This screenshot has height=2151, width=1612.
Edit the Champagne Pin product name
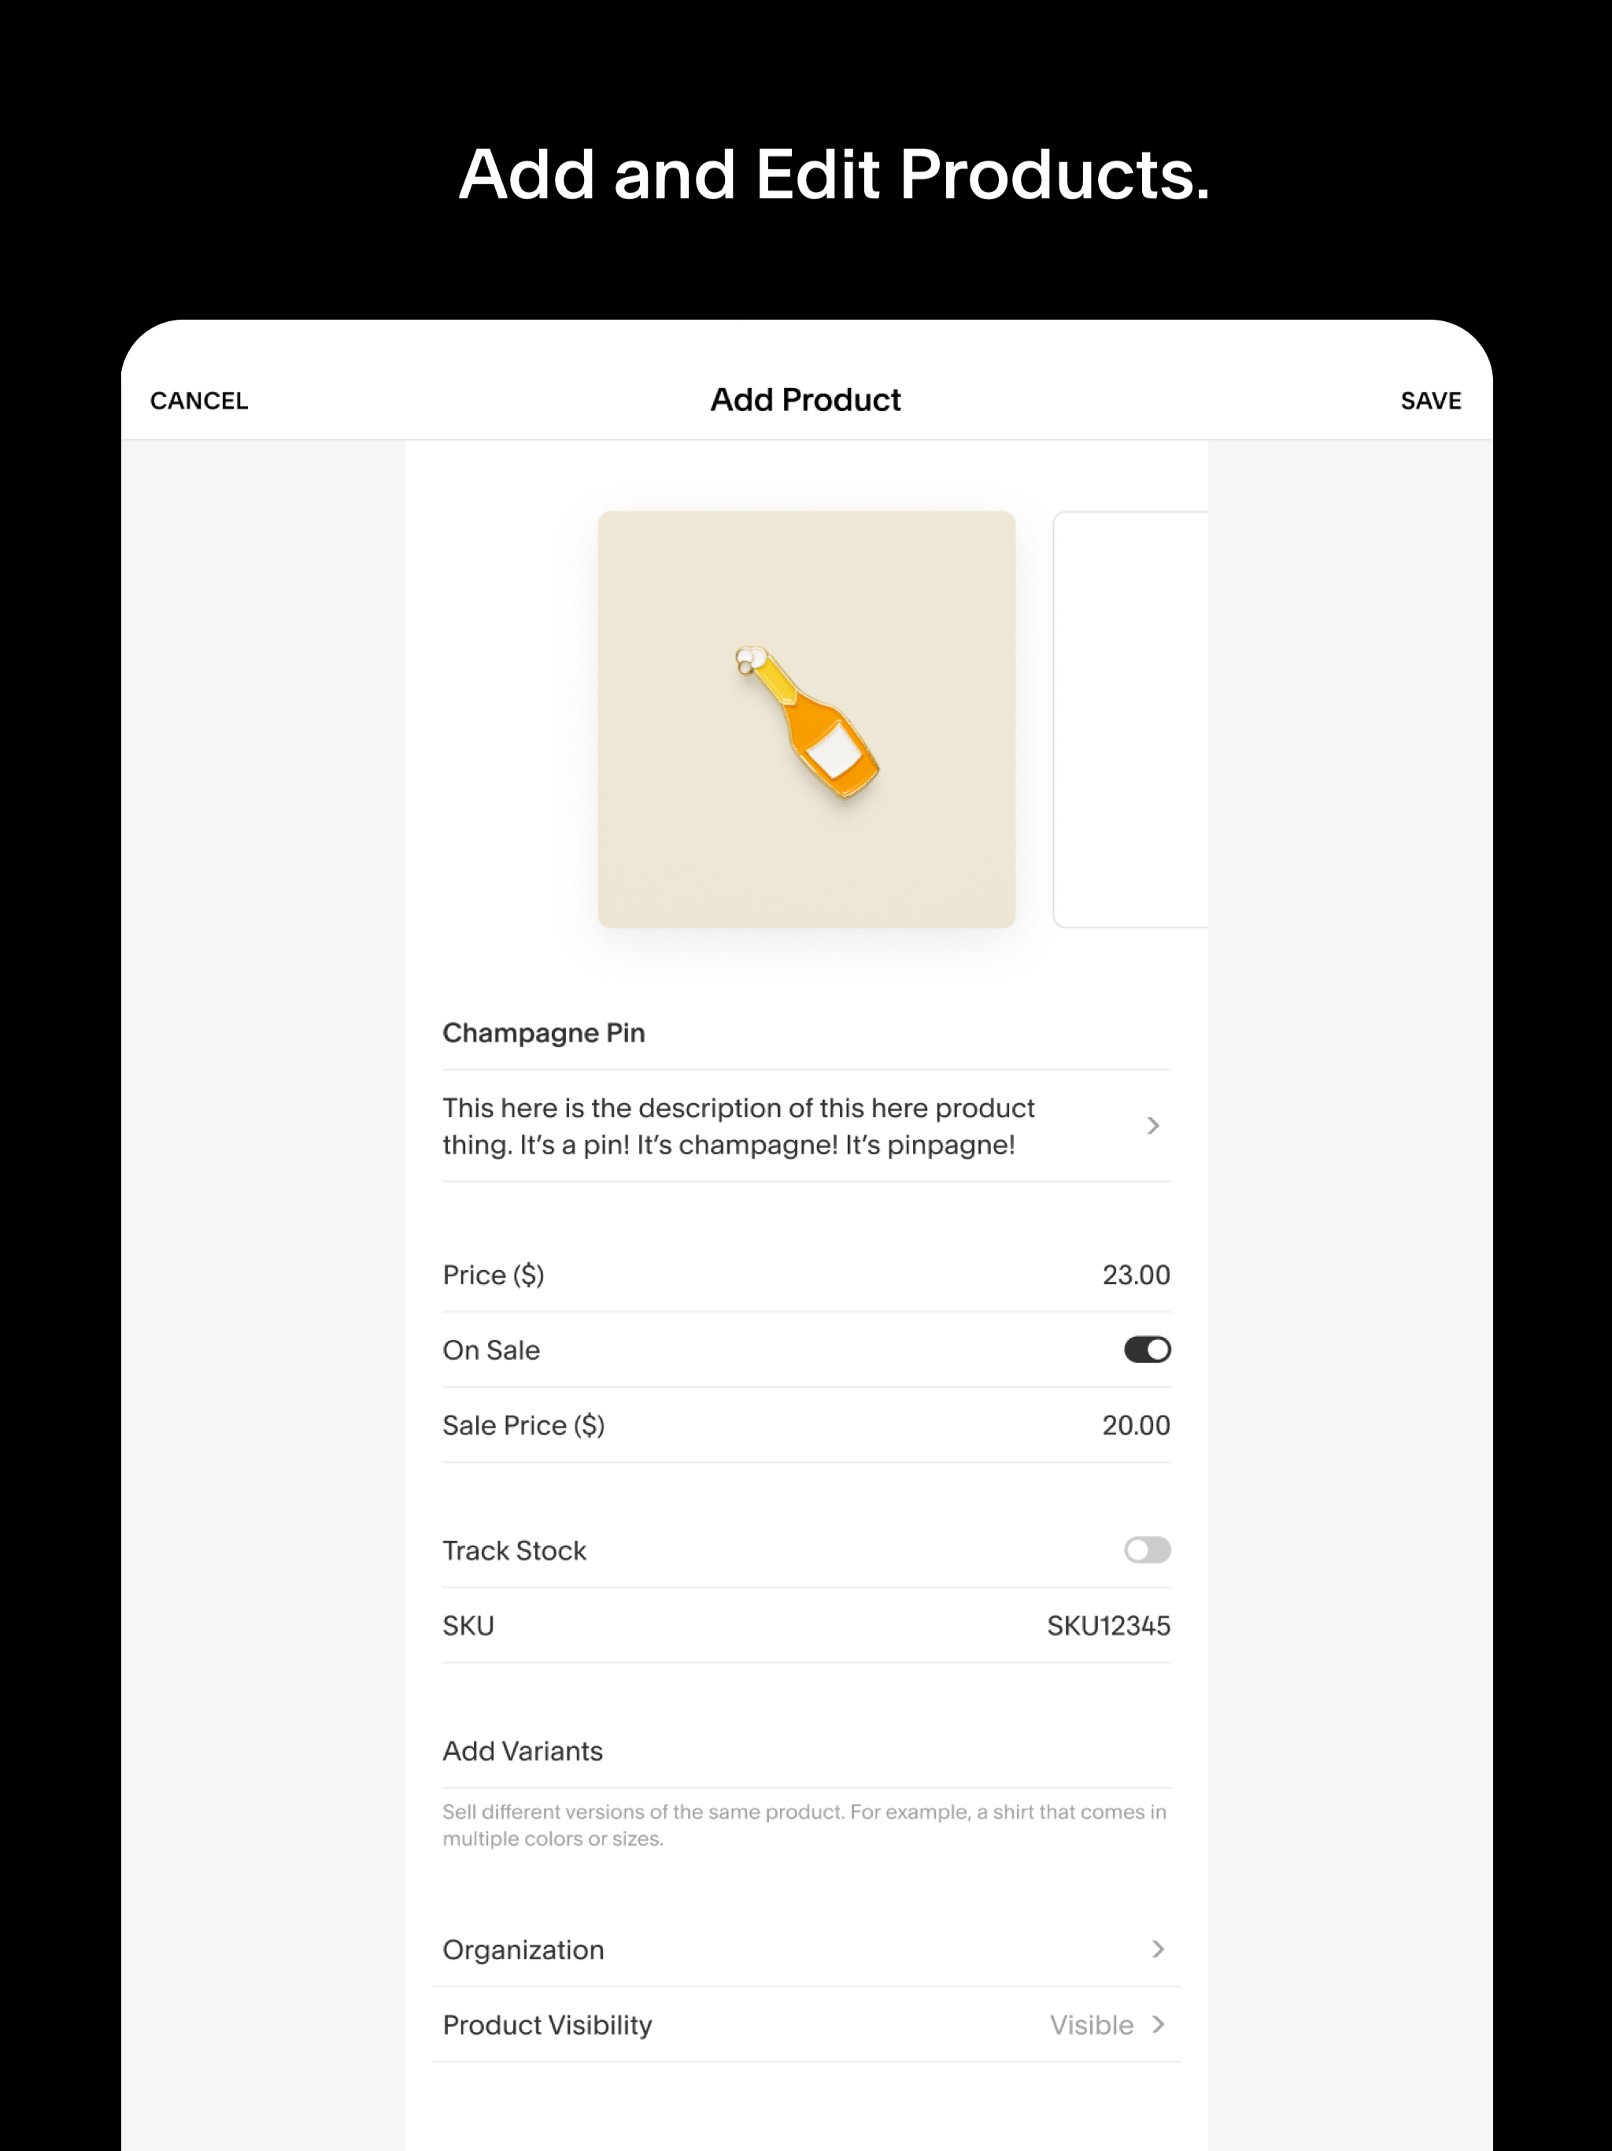coord(543,1033)
